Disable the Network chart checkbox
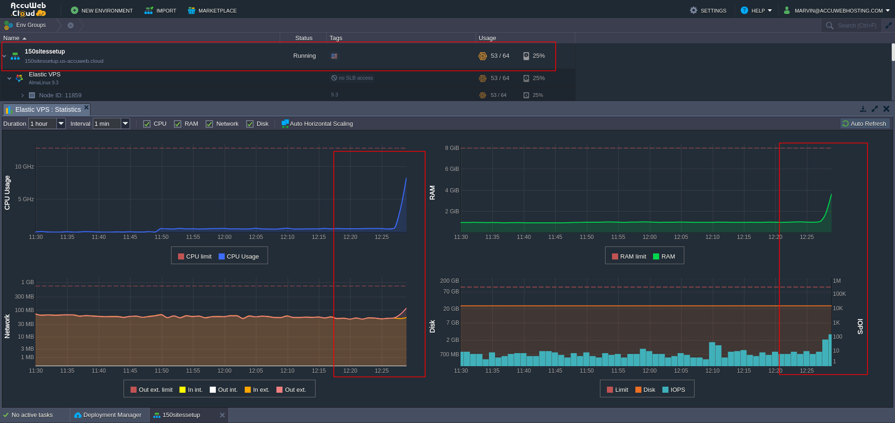 pos(209,124)
